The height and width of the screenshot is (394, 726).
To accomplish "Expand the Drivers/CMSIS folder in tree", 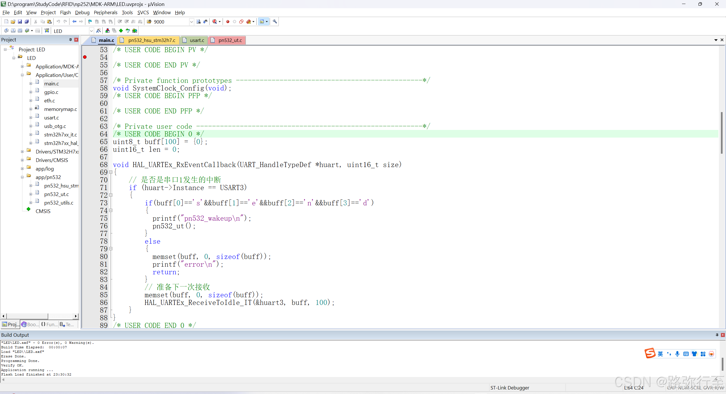I will (22, 160).
